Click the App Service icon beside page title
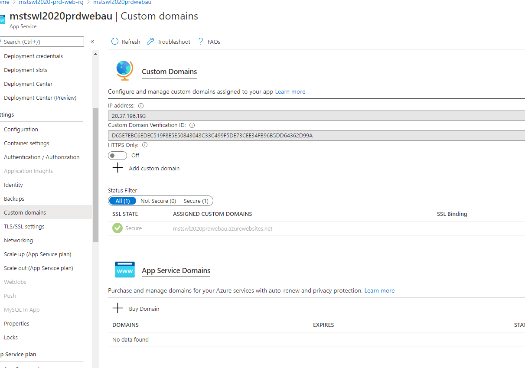 [x=2, y=20]
